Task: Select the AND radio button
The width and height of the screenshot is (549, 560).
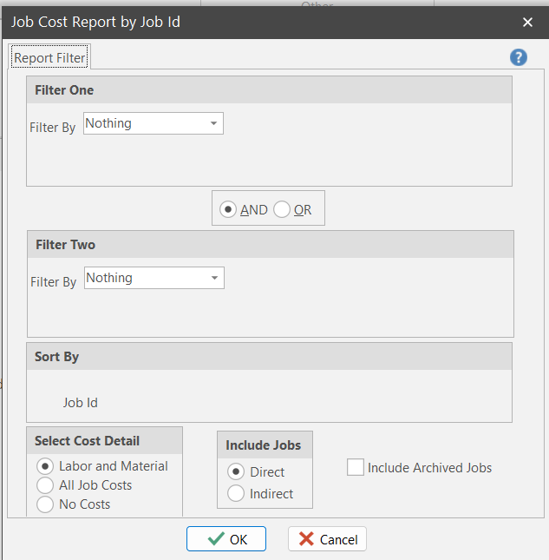Action: click(228, 209)
